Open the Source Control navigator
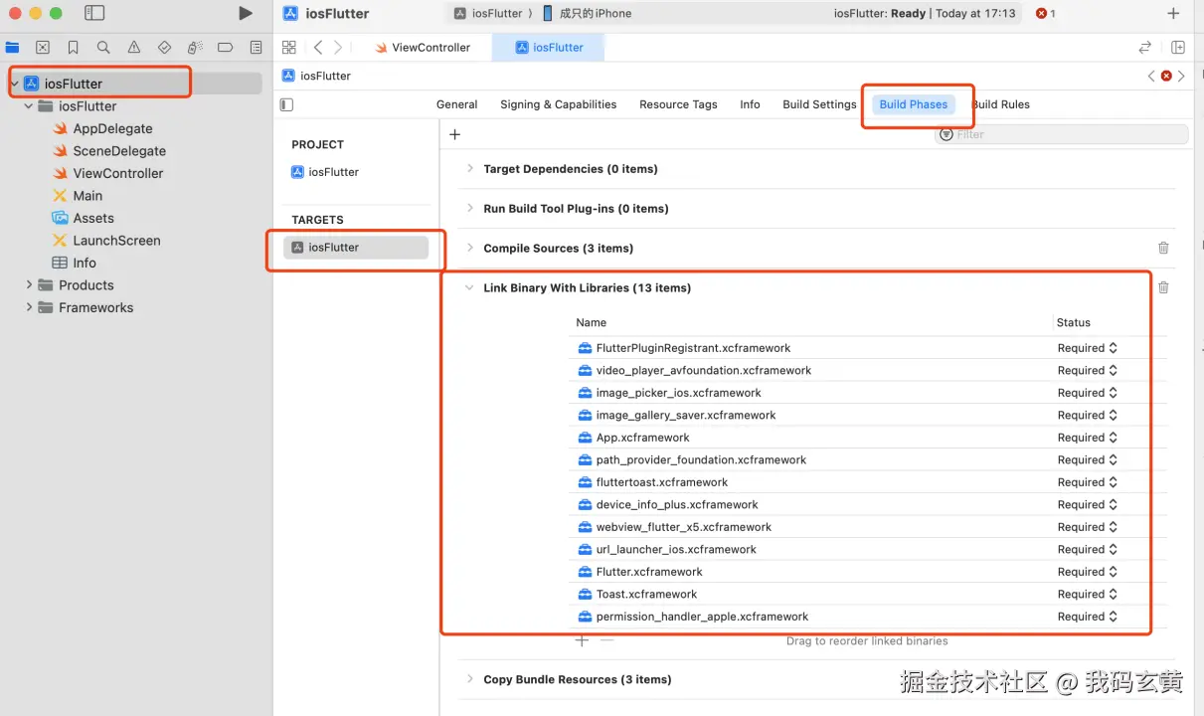This screenshot has width=1204, height=716. 43,47
